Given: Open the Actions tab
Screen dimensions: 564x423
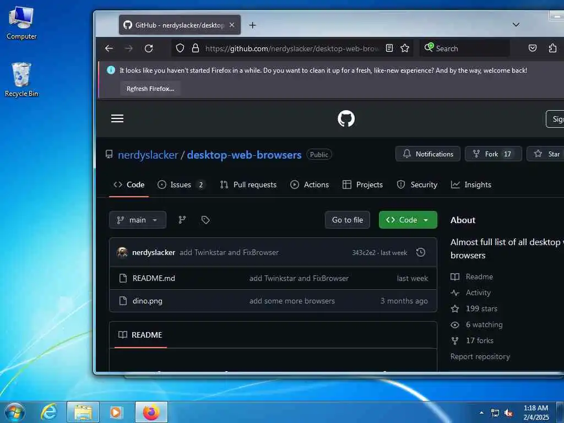Looking at the screenshot, I should pos(310,185).
